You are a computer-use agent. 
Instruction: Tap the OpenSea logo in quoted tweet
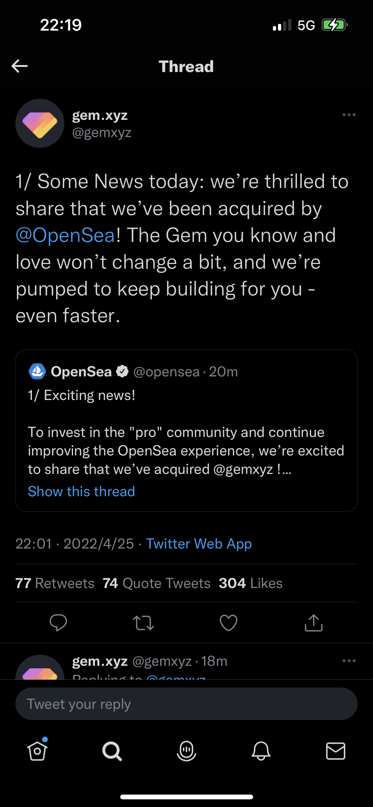(x=37, y=372)
